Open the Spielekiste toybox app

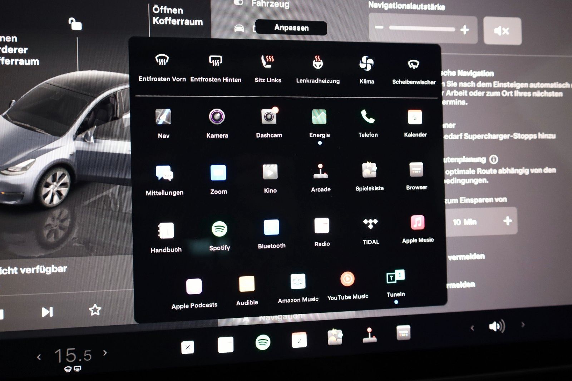coord(369,170)
